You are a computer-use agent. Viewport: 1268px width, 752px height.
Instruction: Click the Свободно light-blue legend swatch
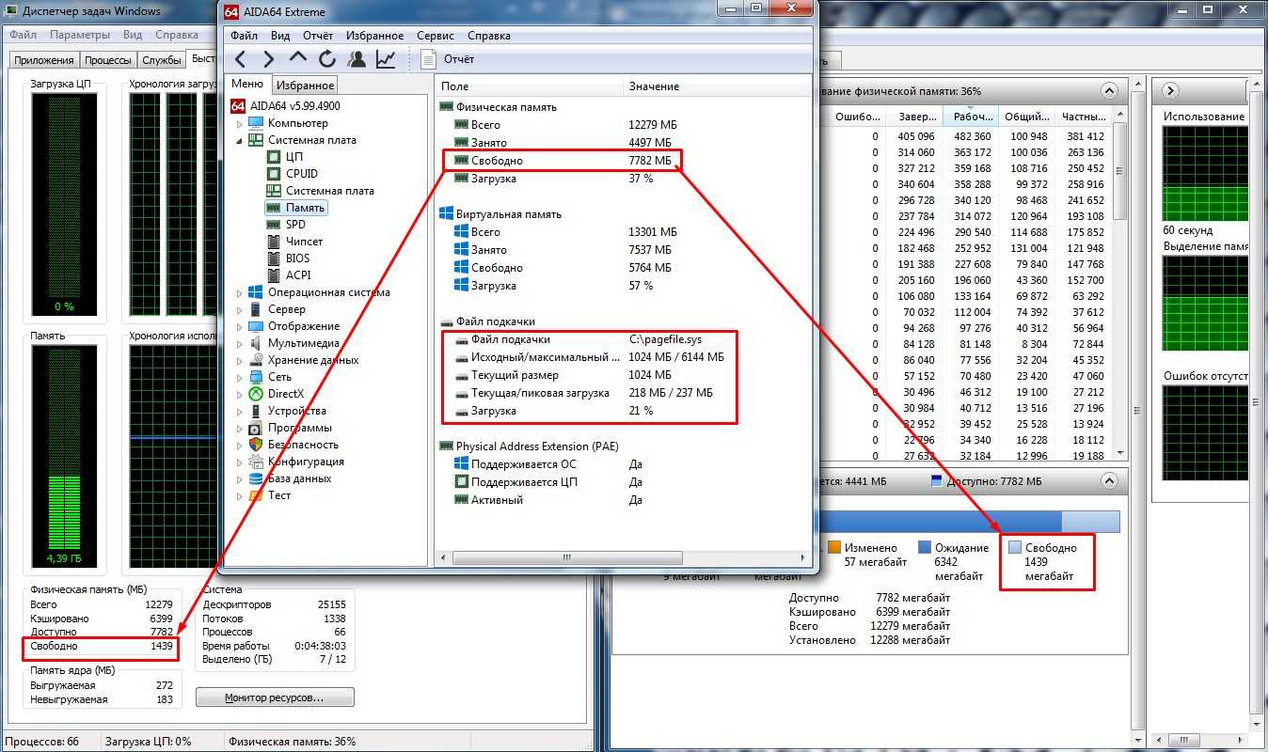(1014, 547)
